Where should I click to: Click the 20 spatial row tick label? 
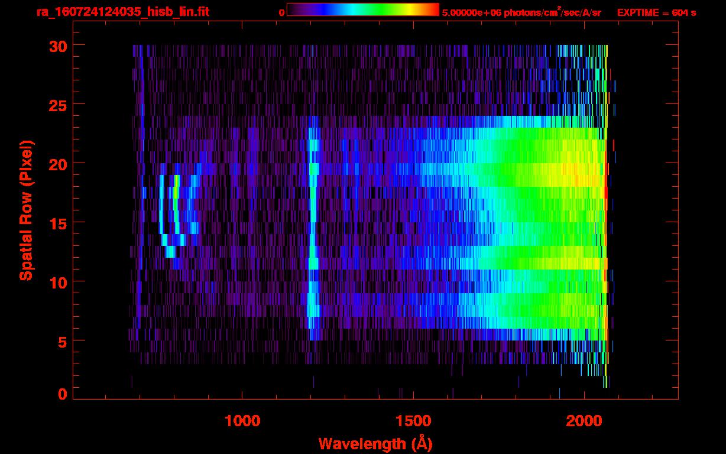pos(58,164)
